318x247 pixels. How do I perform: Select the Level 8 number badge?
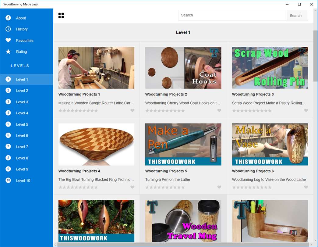tap(8, 158)
